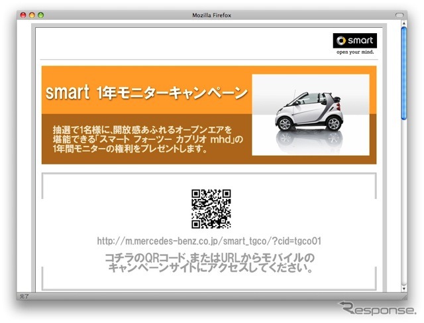This screenshot has width=424, height=323.
Task: Click the toolbar toggle pill in title bar
Action: tap(399, 15)
